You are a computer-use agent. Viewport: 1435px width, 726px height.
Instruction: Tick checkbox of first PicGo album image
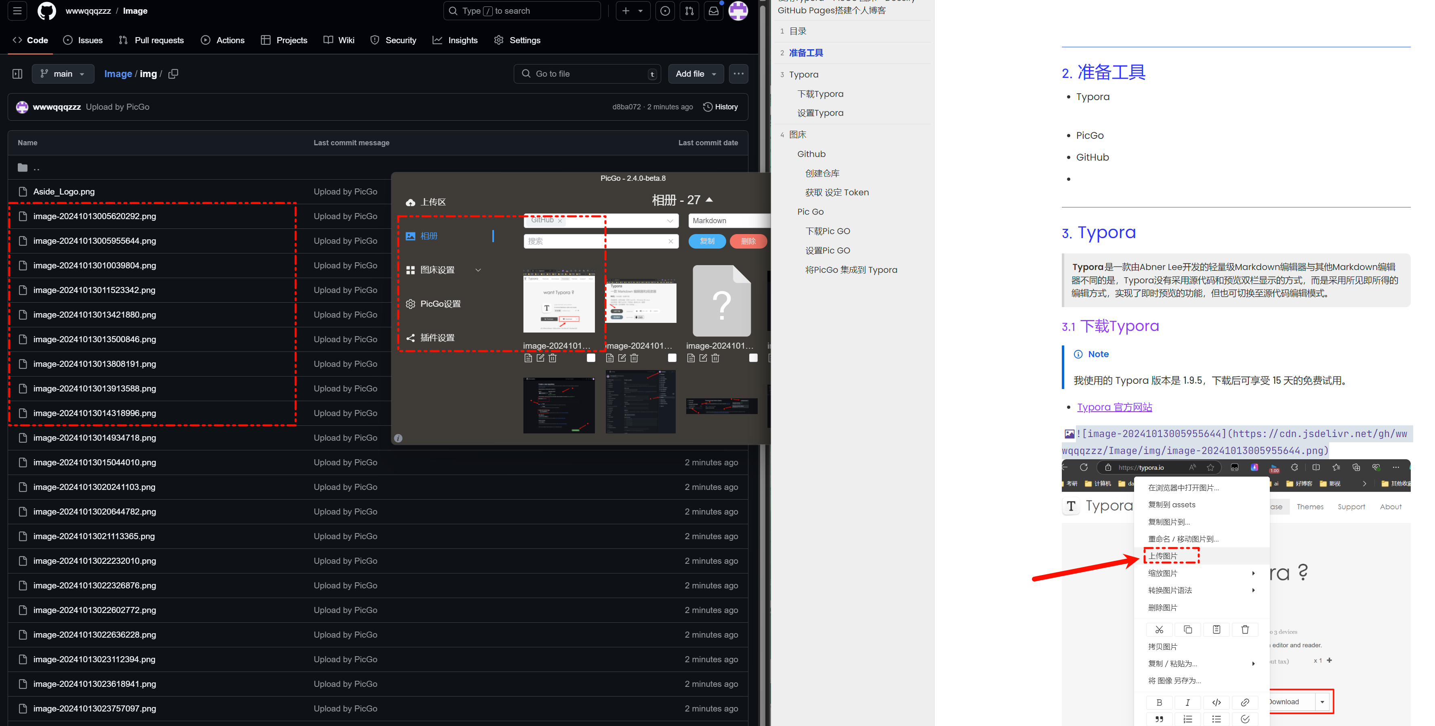point(591,358)
